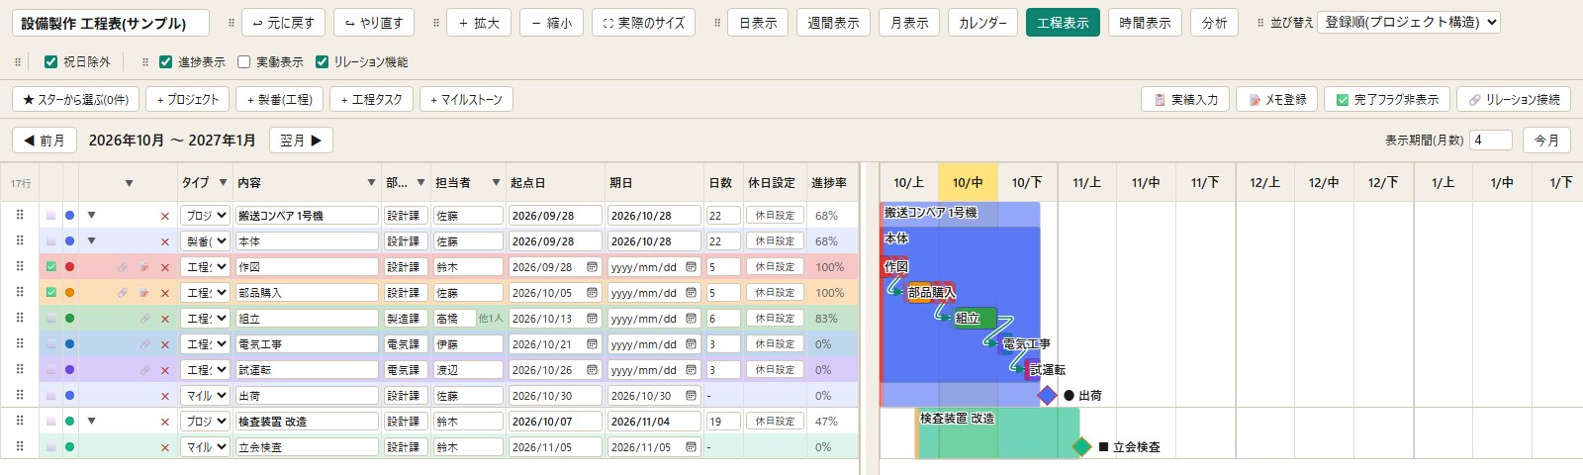Open the 担当者 column filter arrow
Image resolution: width=1583 pixels, height=475 pixels.
[x=495, y=183]
